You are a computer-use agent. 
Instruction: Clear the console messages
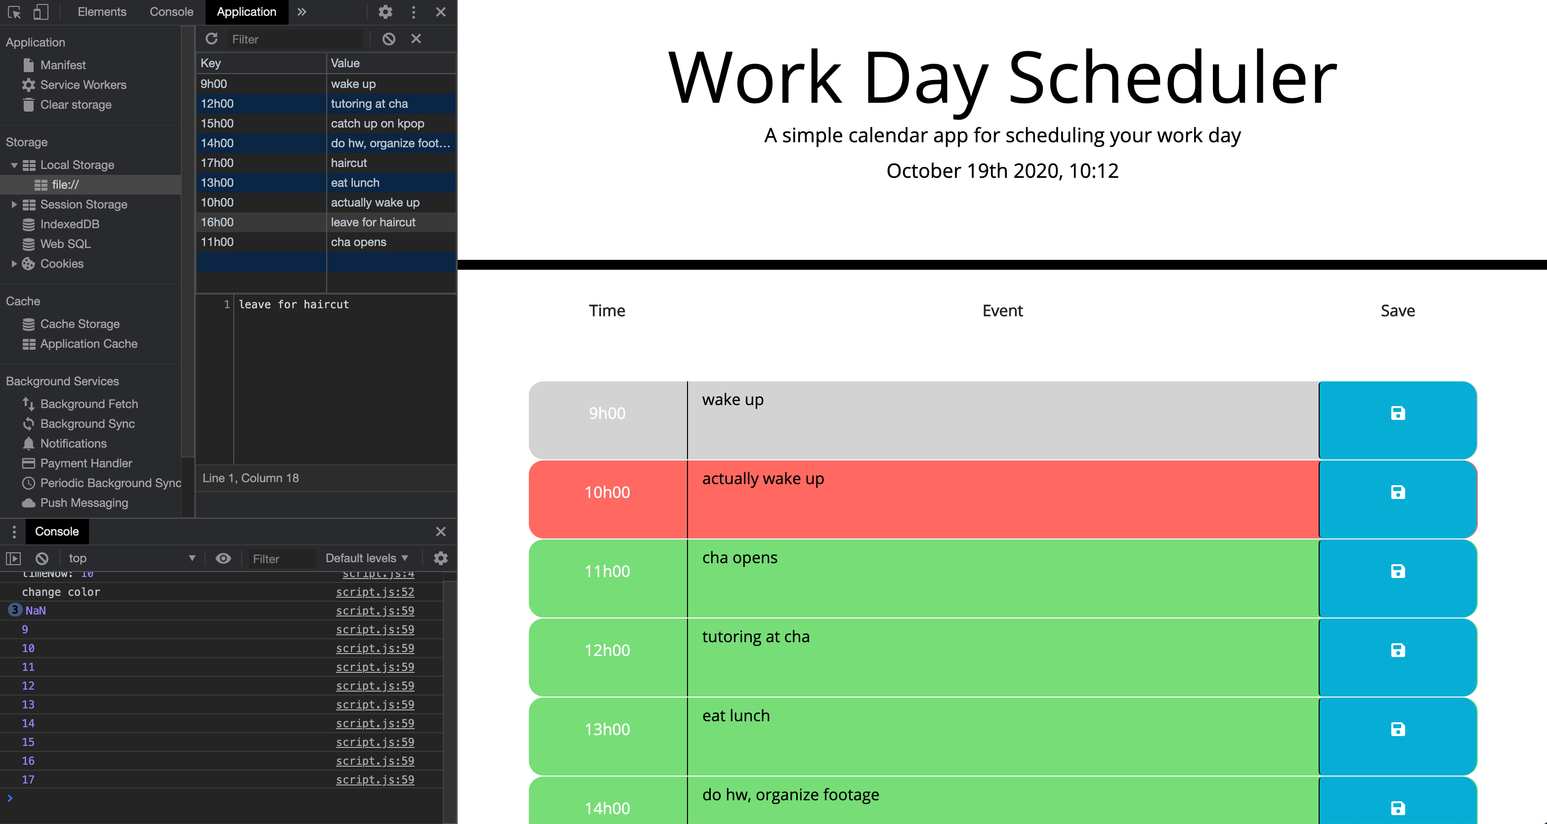[41, 558]
